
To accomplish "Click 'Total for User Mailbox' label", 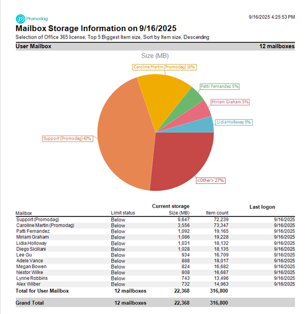I will click(42, 291).
